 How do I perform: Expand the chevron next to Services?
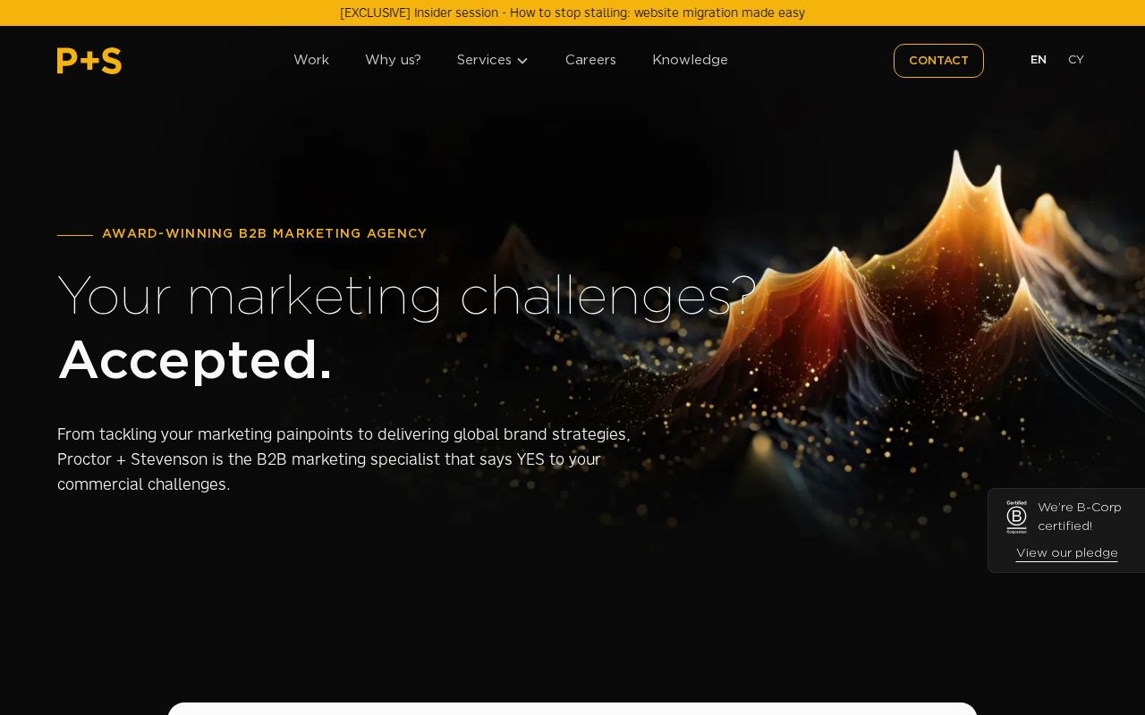pyautogui.click(x=522, y=61)
